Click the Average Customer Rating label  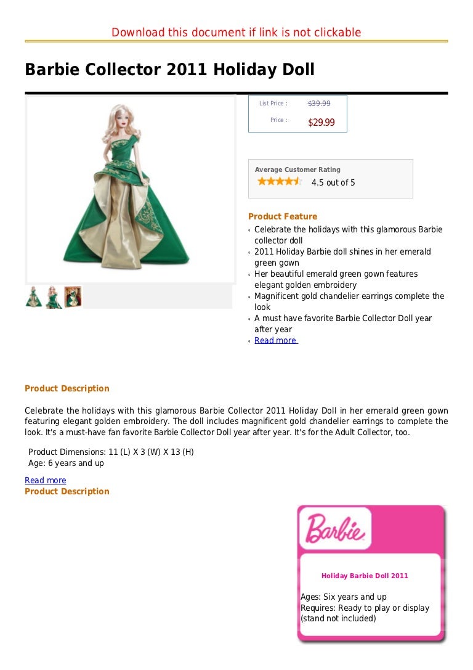(x=297, y=170)
